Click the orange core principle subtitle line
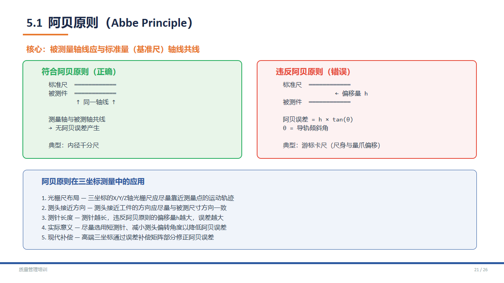504x283 pixels. coord(113,50)
